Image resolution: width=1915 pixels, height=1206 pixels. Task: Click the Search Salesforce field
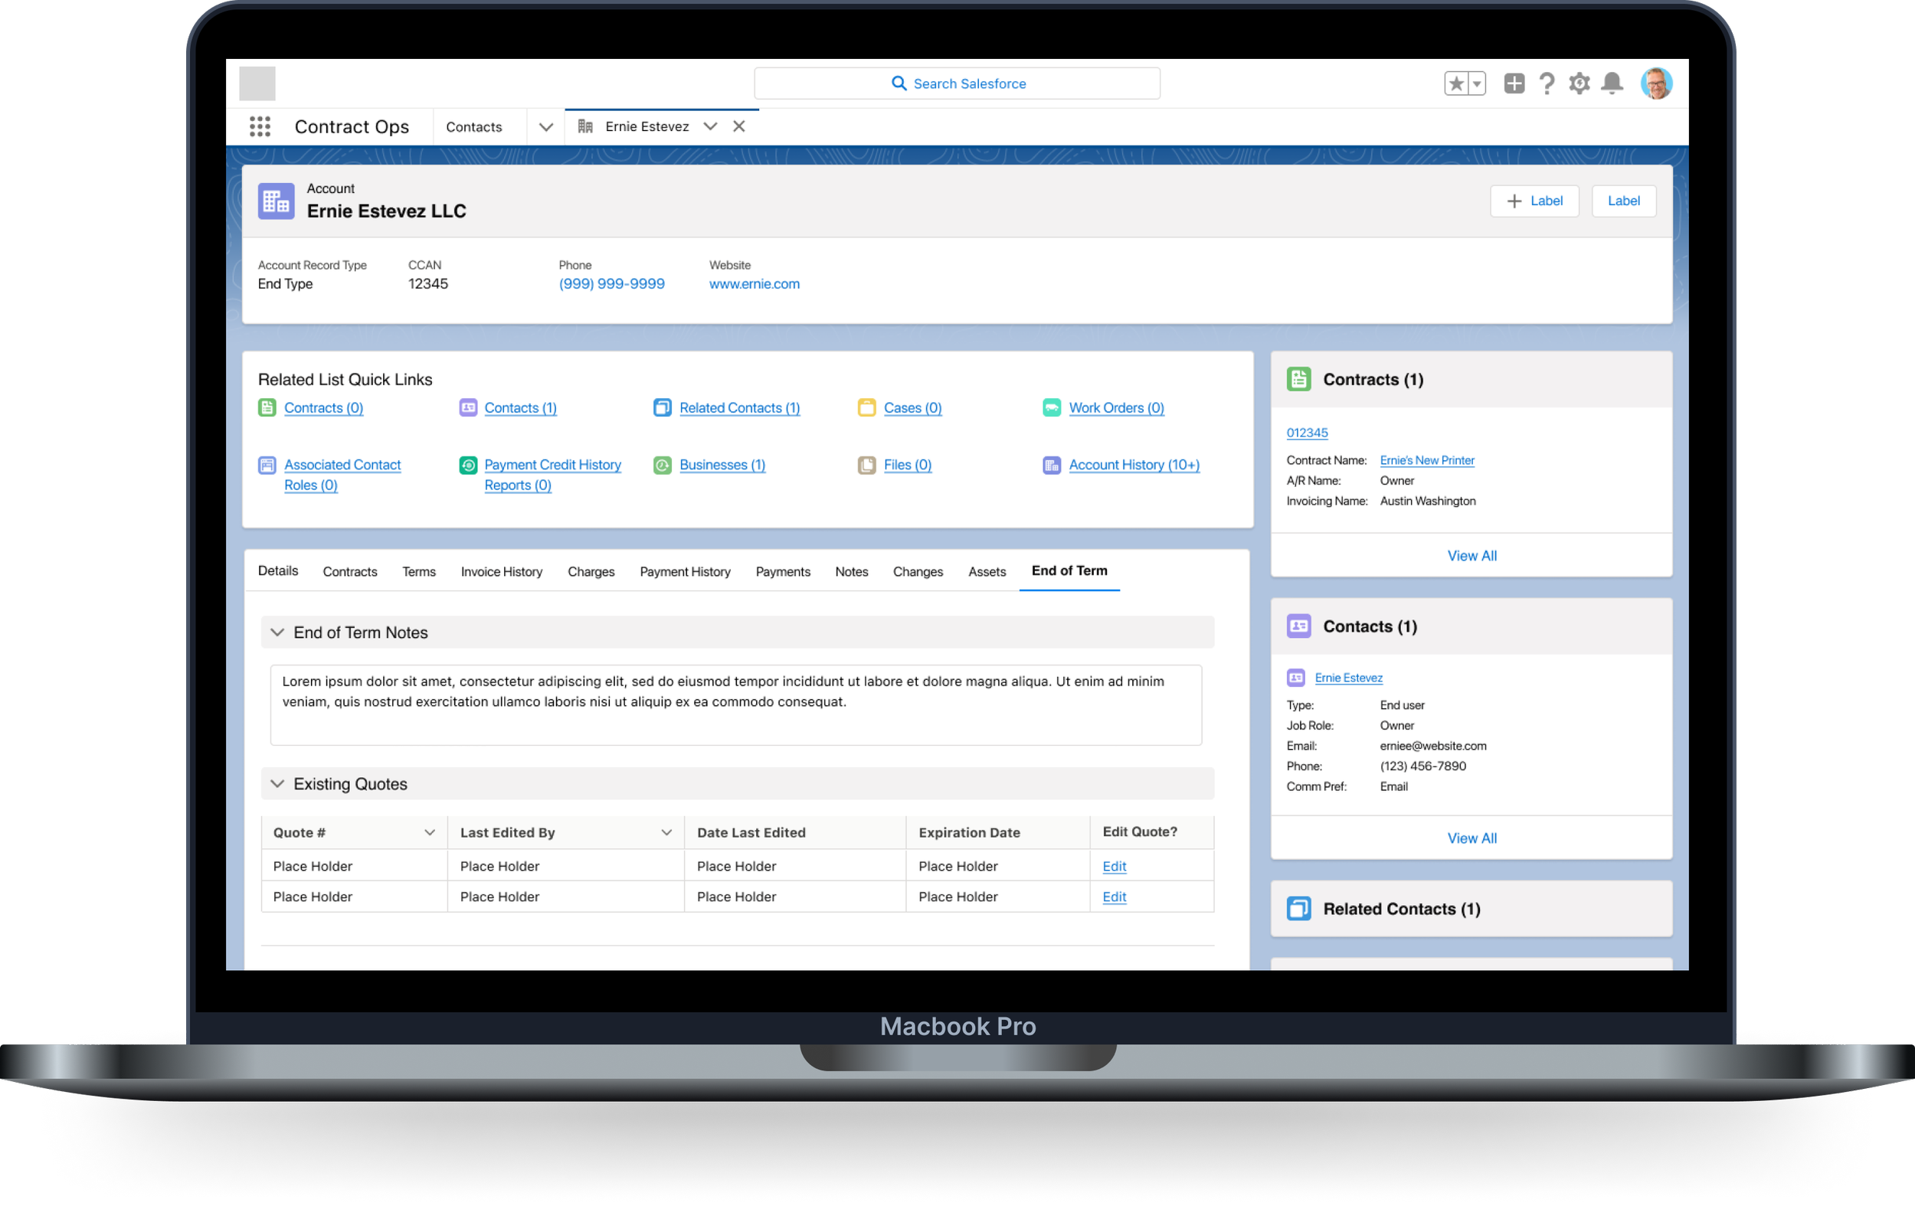tap(957, 83)
